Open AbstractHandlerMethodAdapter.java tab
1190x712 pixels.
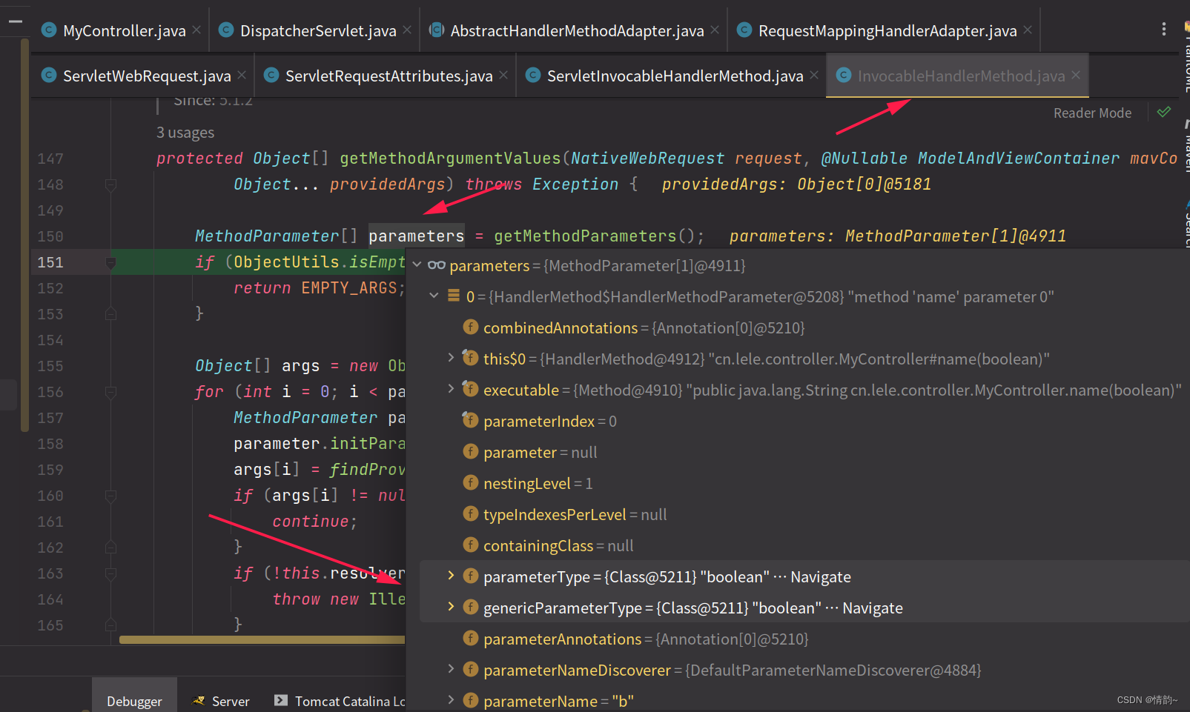[x=575, y=30]
